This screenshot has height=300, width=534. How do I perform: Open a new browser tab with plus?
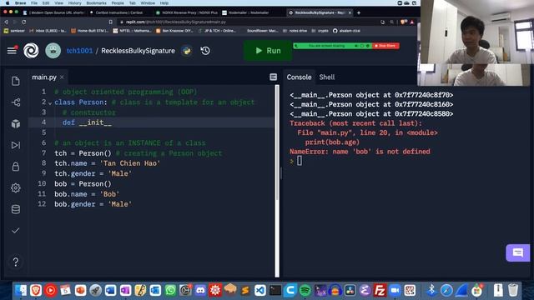(359, 12)
